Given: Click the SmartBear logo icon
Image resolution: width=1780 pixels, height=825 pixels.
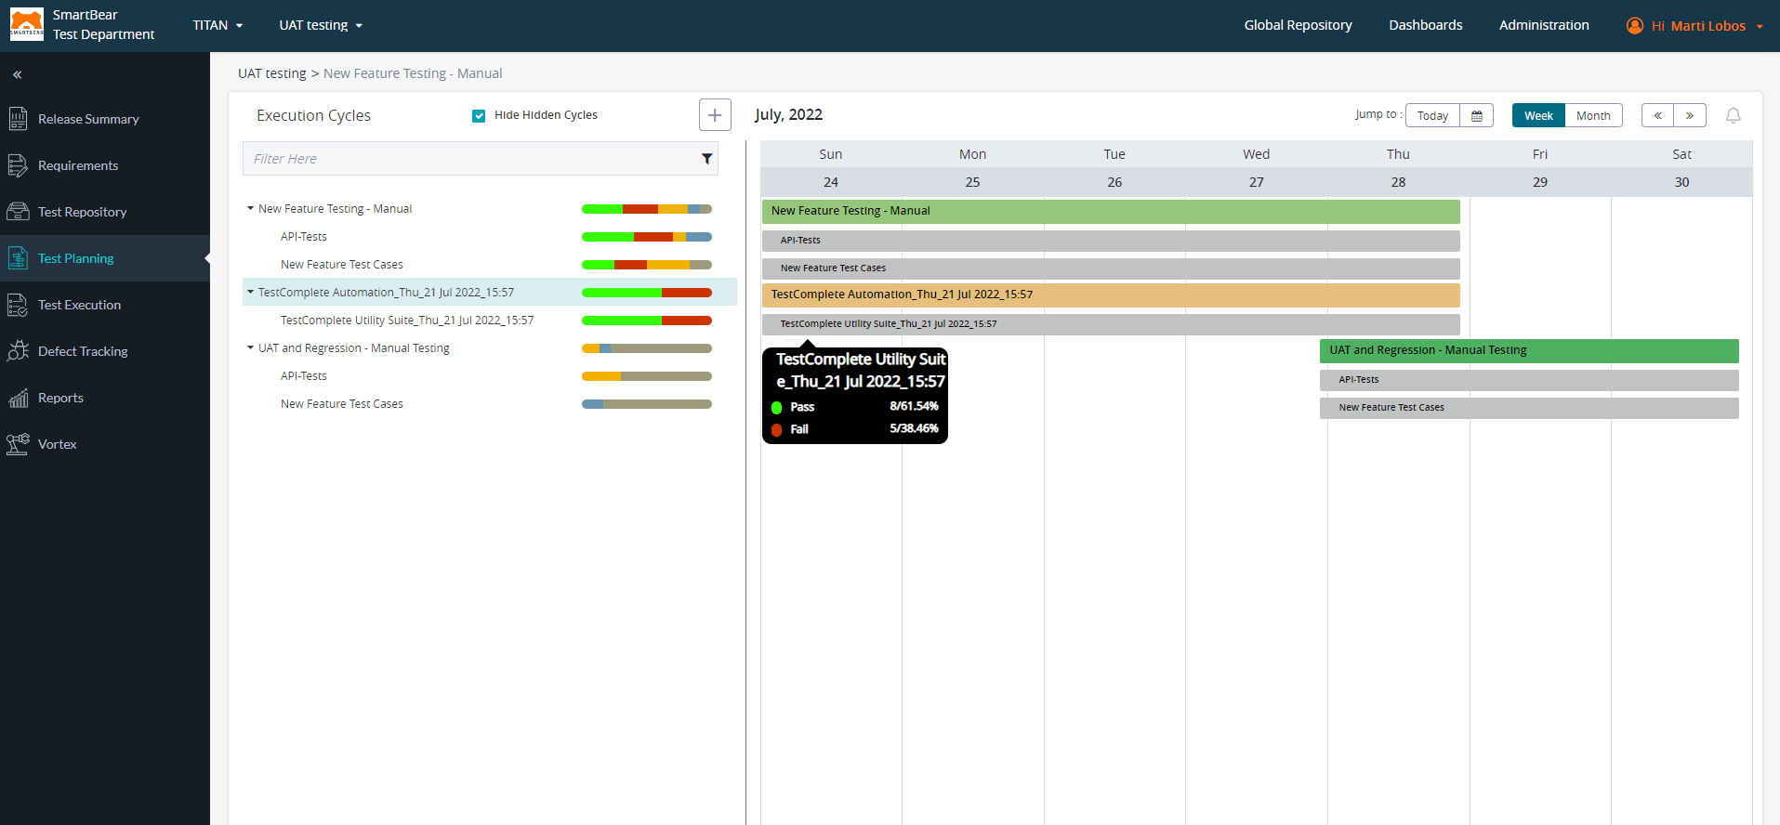Looking at the screenshot, I should [x=27, y=25].
